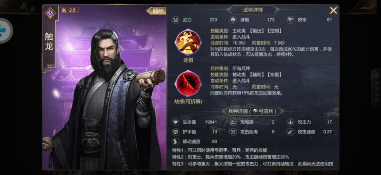Tap the 攻击力 attack power icon
381x175 pixels.
point(291,122)
